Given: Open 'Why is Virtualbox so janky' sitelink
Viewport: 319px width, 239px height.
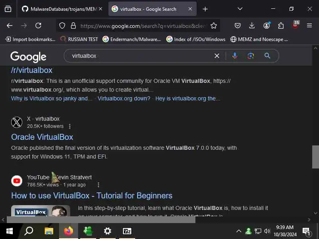Looking at the screenshot, I should 52,98.
